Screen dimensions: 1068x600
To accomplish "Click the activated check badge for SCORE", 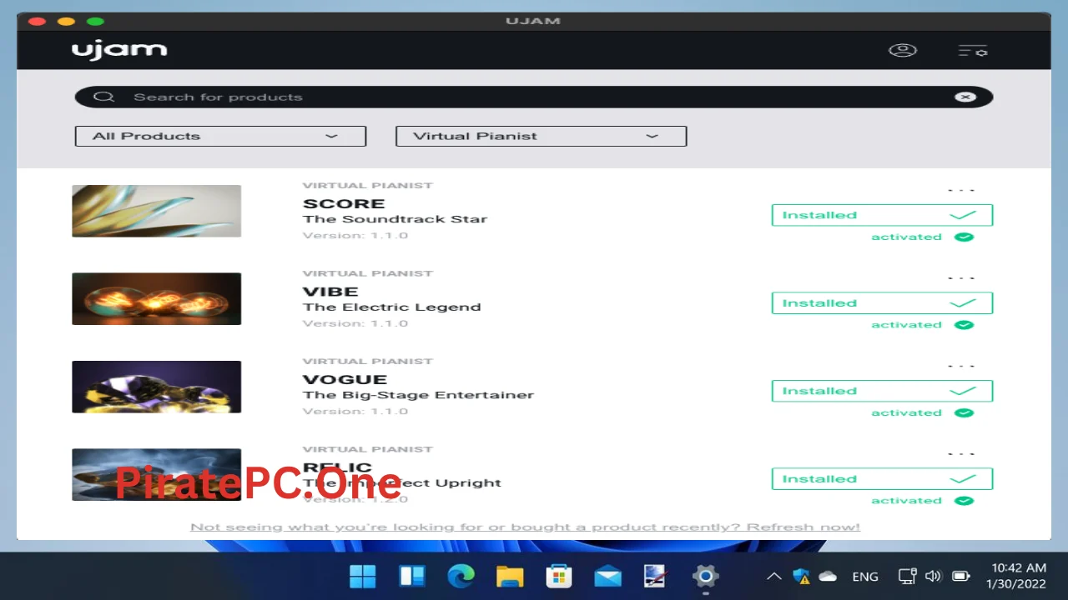I will [964, 237].
